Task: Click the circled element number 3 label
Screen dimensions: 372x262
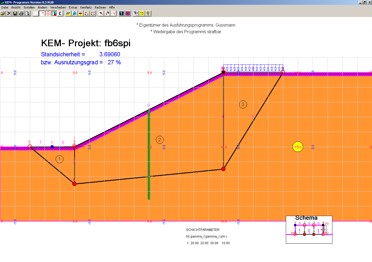Action: (x=243, y=104)
